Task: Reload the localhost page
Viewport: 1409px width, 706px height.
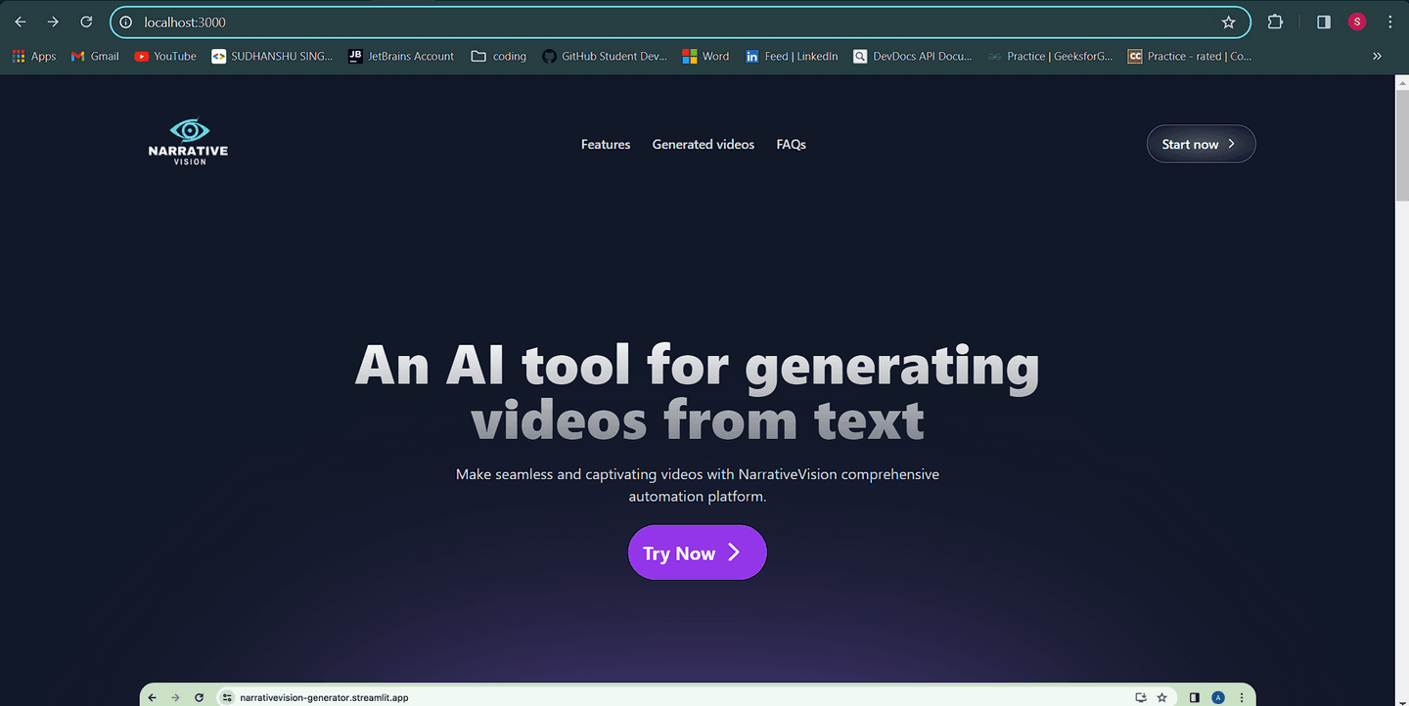Action: click(x=86, y=22)
